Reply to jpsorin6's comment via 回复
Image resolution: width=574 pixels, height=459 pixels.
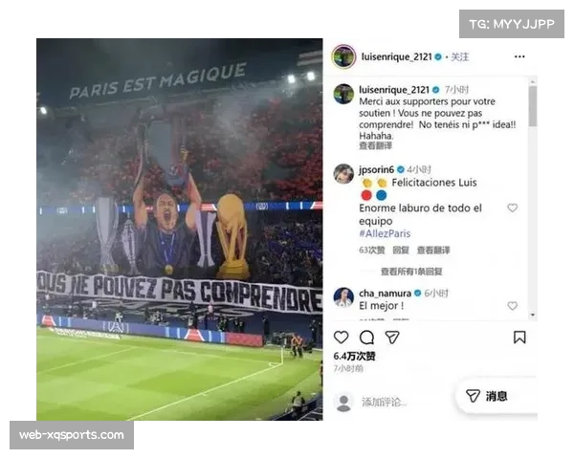(x=401, y=250)
